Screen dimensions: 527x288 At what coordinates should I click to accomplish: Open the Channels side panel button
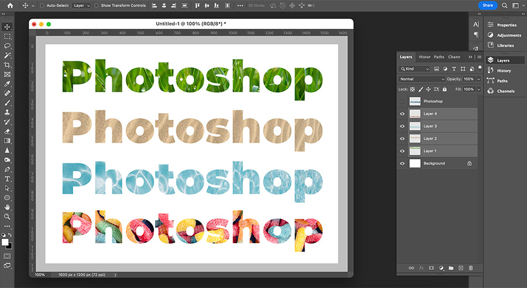pyautogui.click(x=501, y=91)
